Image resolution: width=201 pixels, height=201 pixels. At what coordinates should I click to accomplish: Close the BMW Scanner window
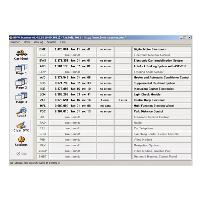pyautogui.click(x=190, y=38)
